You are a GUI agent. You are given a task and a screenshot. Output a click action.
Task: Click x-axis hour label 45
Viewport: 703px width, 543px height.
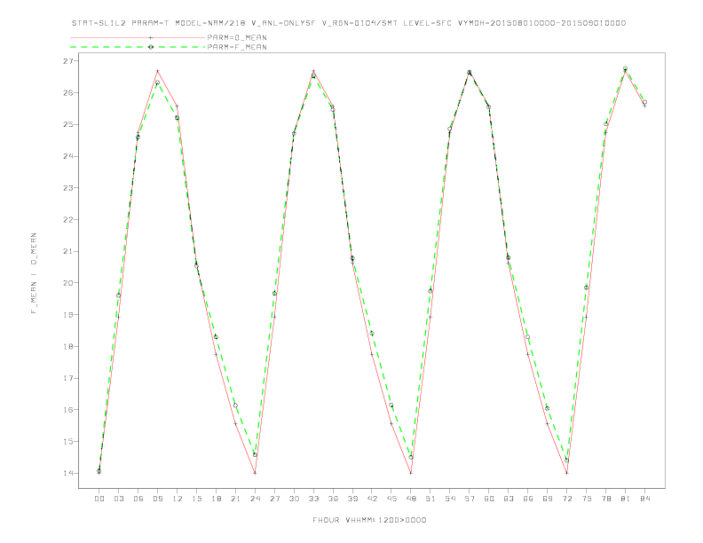click(x=391, y=499)
